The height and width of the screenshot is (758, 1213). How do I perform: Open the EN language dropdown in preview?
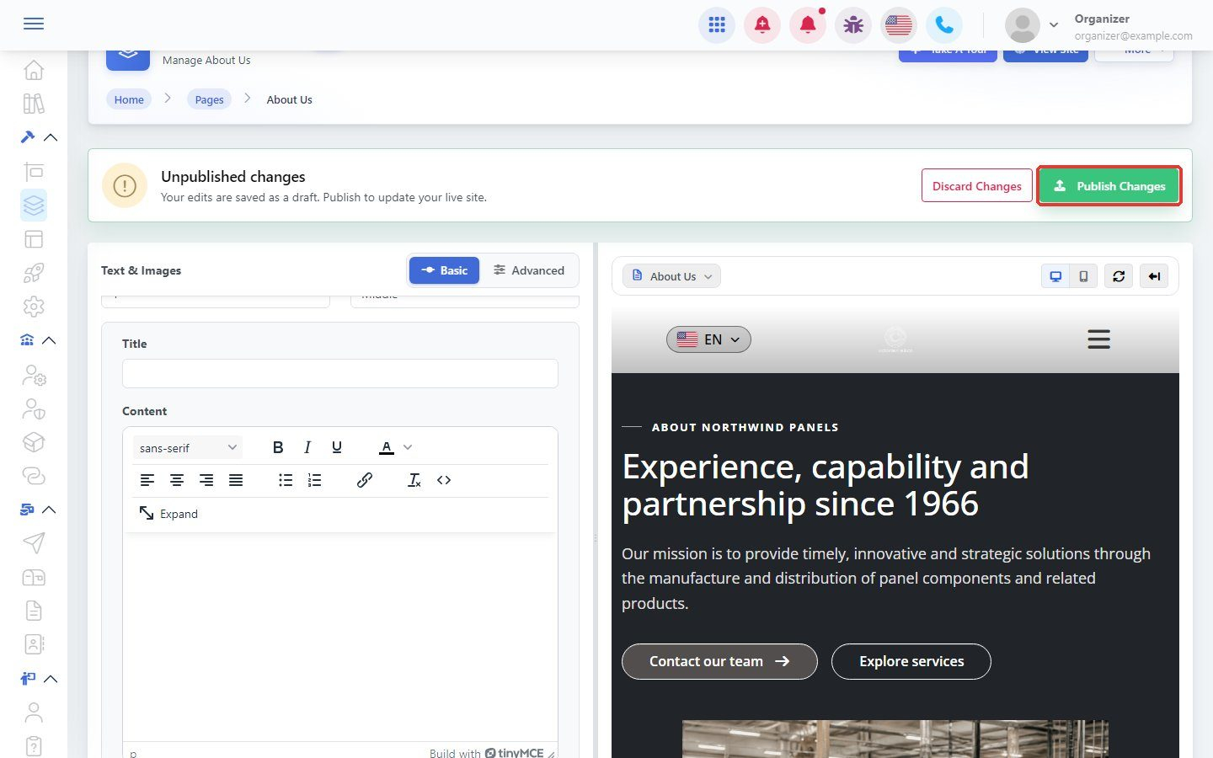[708, 339]
